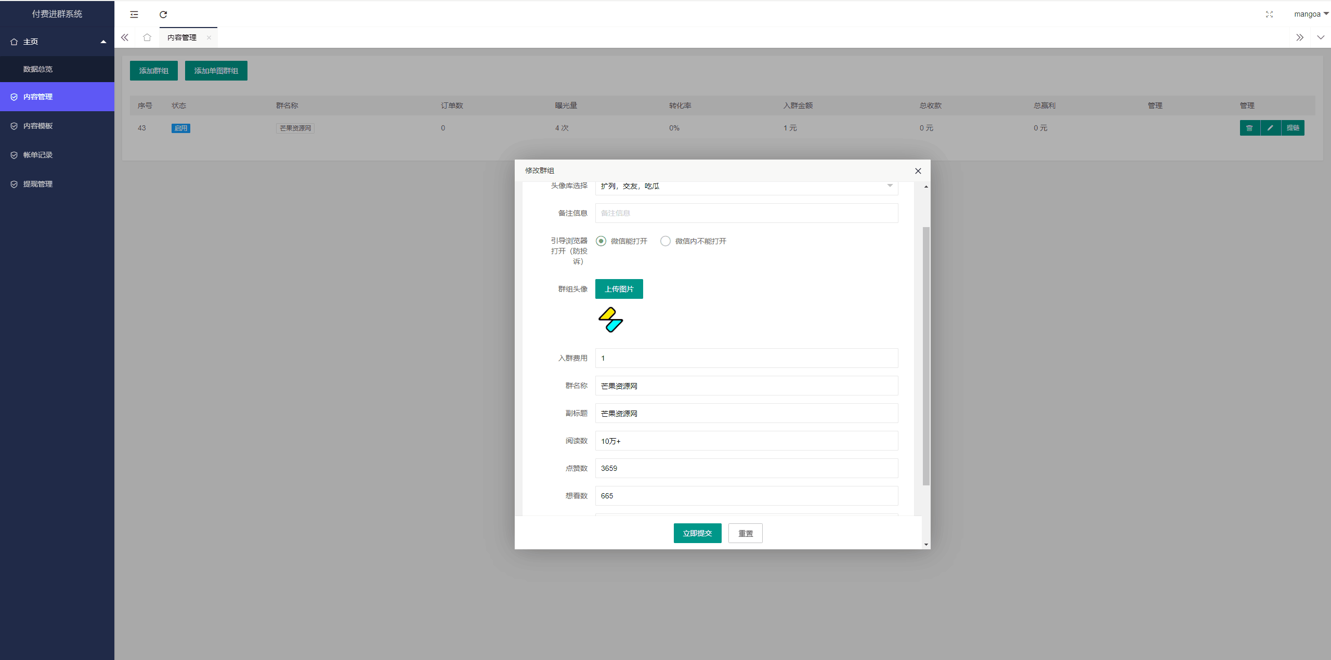Click the 添加单图群组 button
Image resolution: width=1331 pixels, height=660 pixels.
(216, 70)
